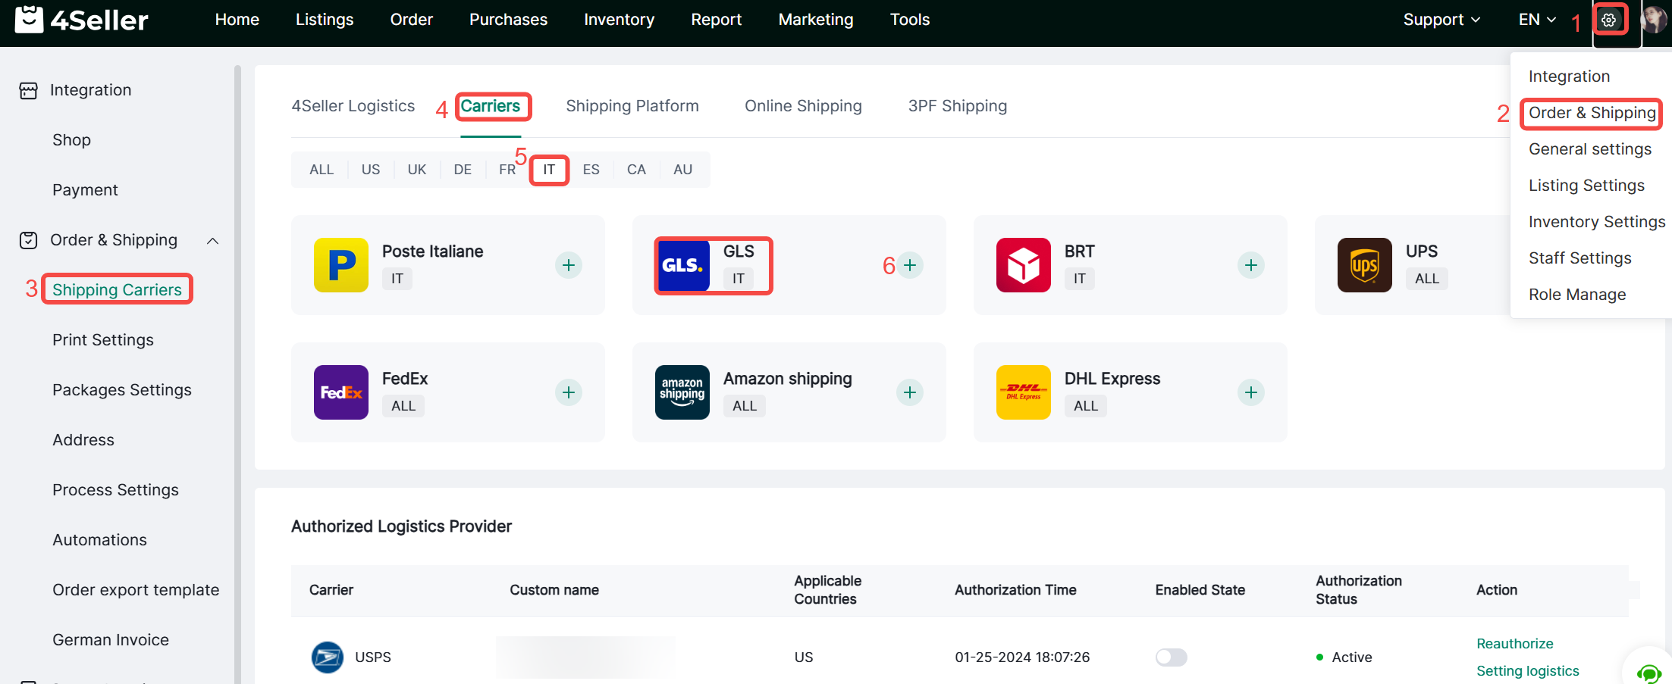The width and height of the screenshot is (1672, 684).
Task: Choose Listing Settings from settings menu
Action: (x=1586, y=186)
